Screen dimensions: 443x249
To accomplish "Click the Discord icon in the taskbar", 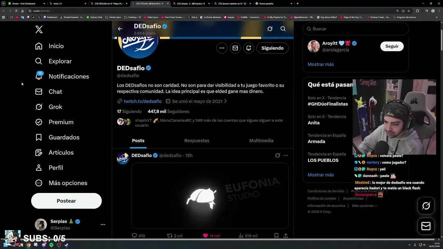I will (x=44, y=245).
